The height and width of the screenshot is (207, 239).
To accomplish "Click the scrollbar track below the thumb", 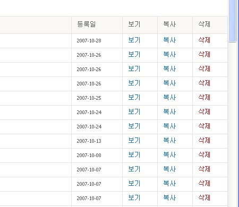I will (233, 124).
